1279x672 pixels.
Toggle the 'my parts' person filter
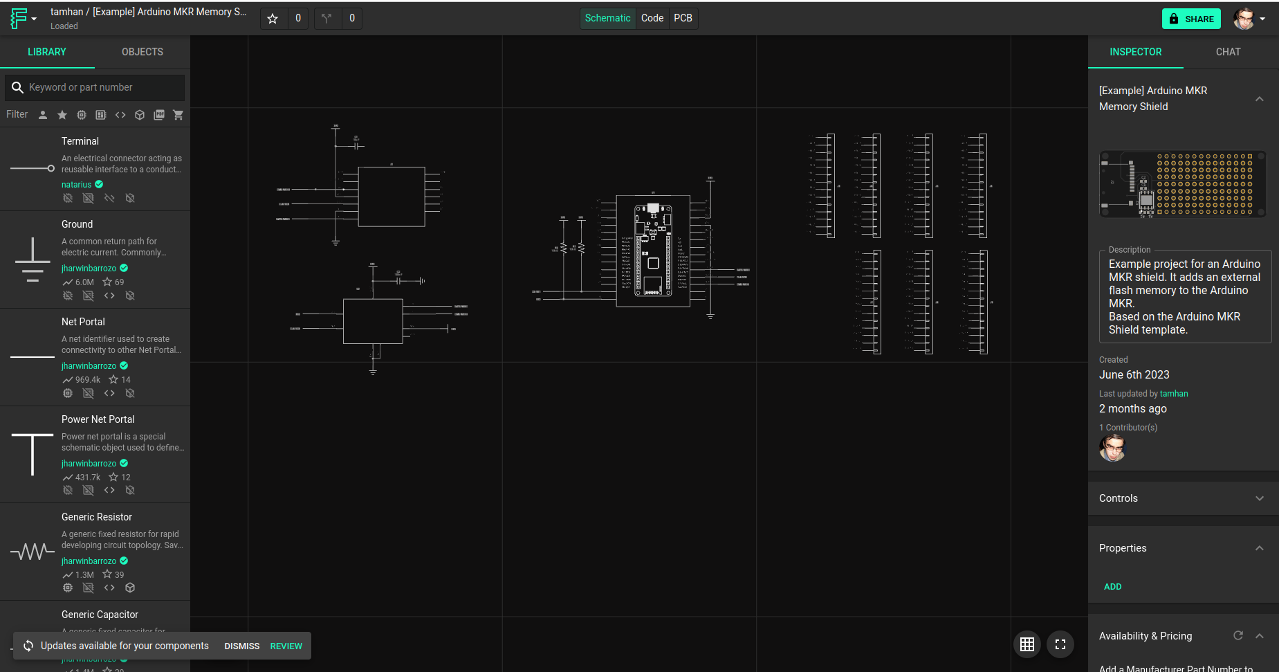coord(43,115)
